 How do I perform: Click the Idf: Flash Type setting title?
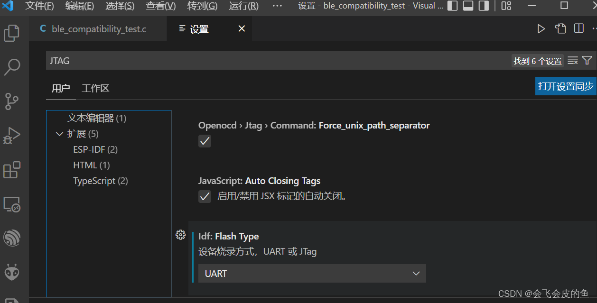229,236
